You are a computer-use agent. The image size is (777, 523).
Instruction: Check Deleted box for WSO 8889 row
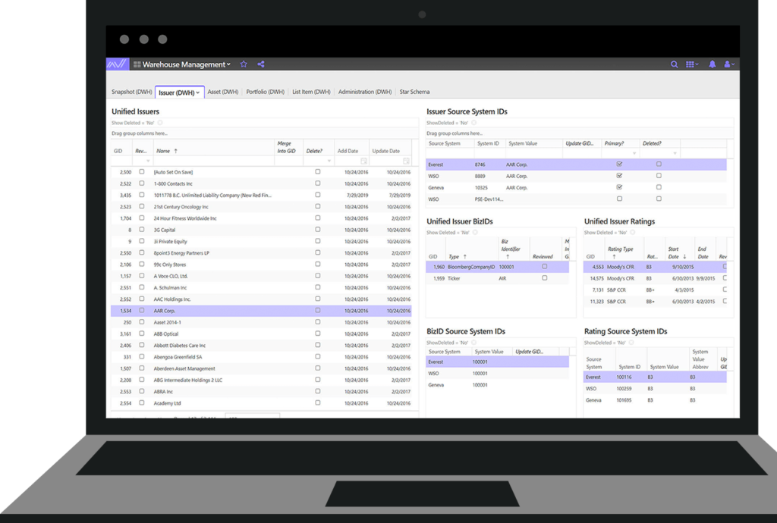tap(659, 176)
